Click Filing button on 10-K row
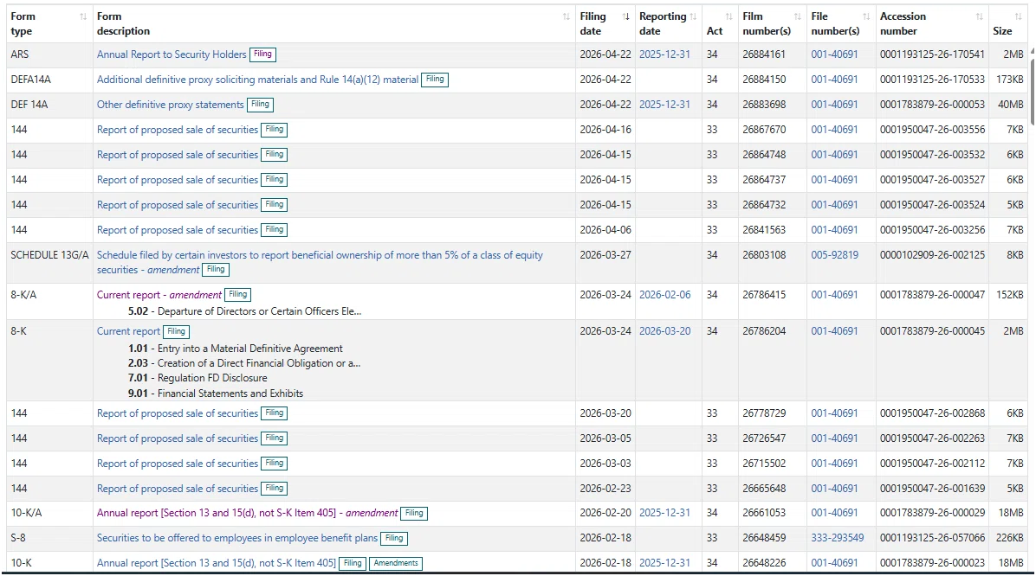 353,563
